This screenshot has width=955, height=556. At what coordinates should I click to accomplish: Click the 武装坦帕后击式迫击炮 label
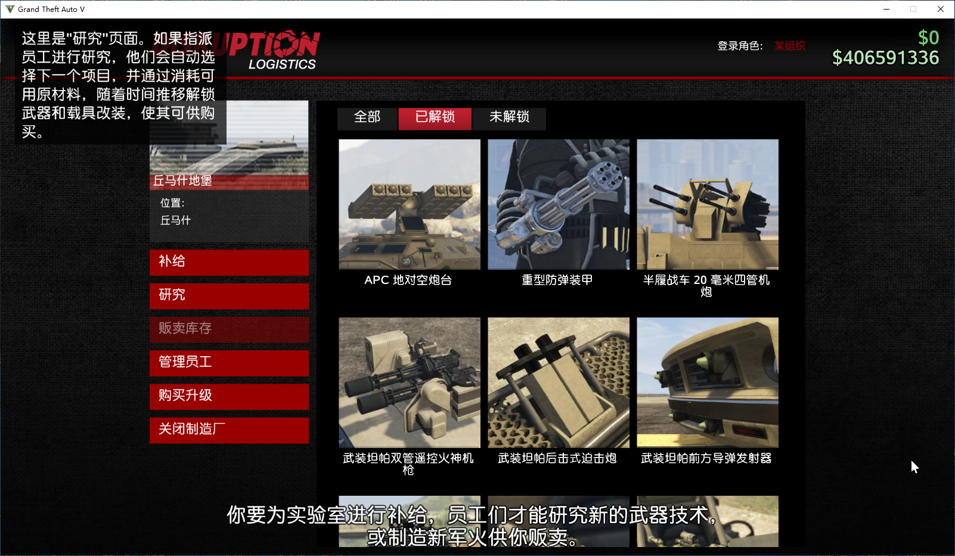coord(557,458)
